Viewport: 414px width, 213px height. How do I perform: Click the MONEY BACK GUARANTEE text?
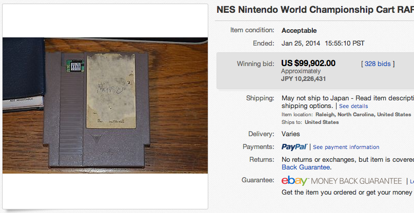tap(356, 181)
